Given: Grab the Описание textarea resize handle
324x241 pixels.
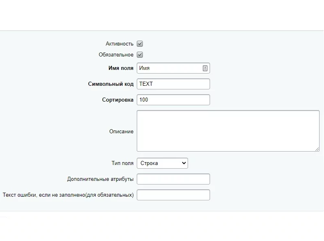Looking at the screenshot, I should [317, 149].
